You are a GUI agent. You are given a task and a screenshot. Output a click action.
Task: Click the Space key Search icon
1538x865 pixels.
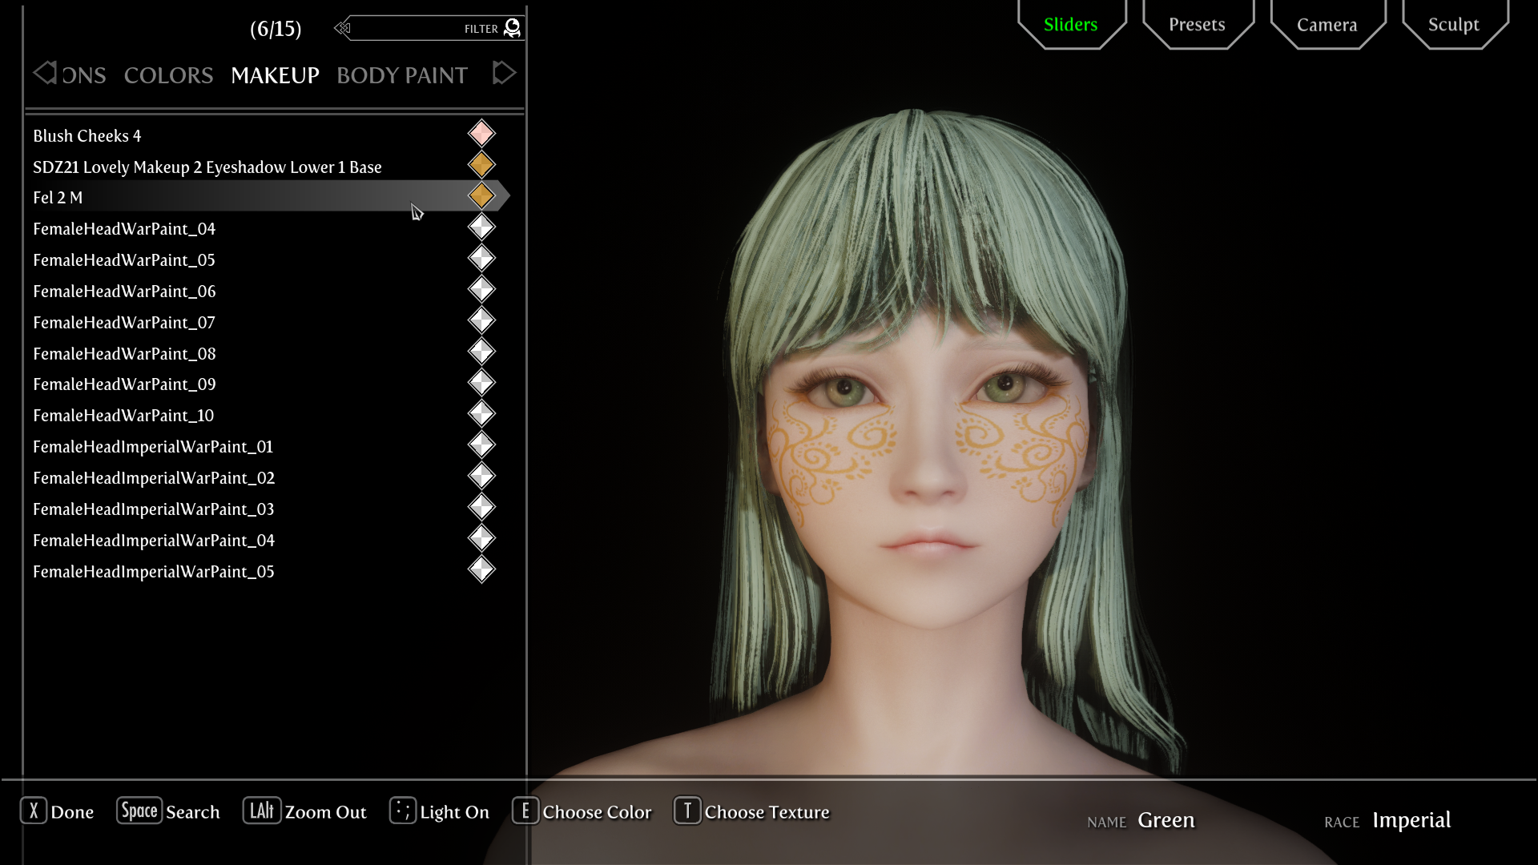click(139, 811)
